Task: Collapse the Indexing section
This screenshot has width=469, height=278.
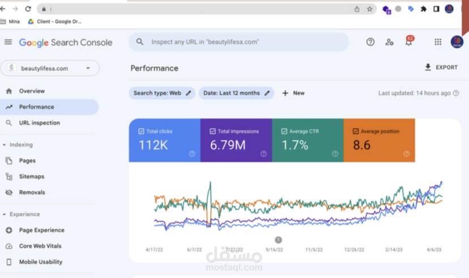Action: 4,145
